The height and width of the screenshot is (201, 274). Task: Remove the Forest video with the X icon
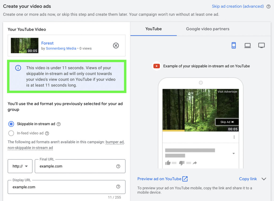(x=116, y=45)
